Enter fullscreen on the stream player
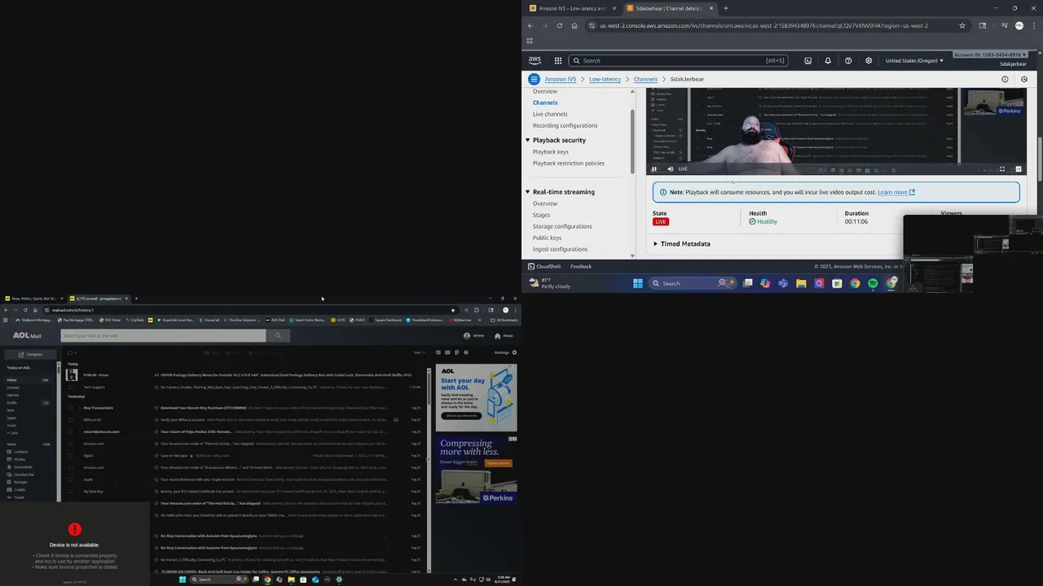The width and height of the screenshot is (1043, 586). [x=1002, y=169]
